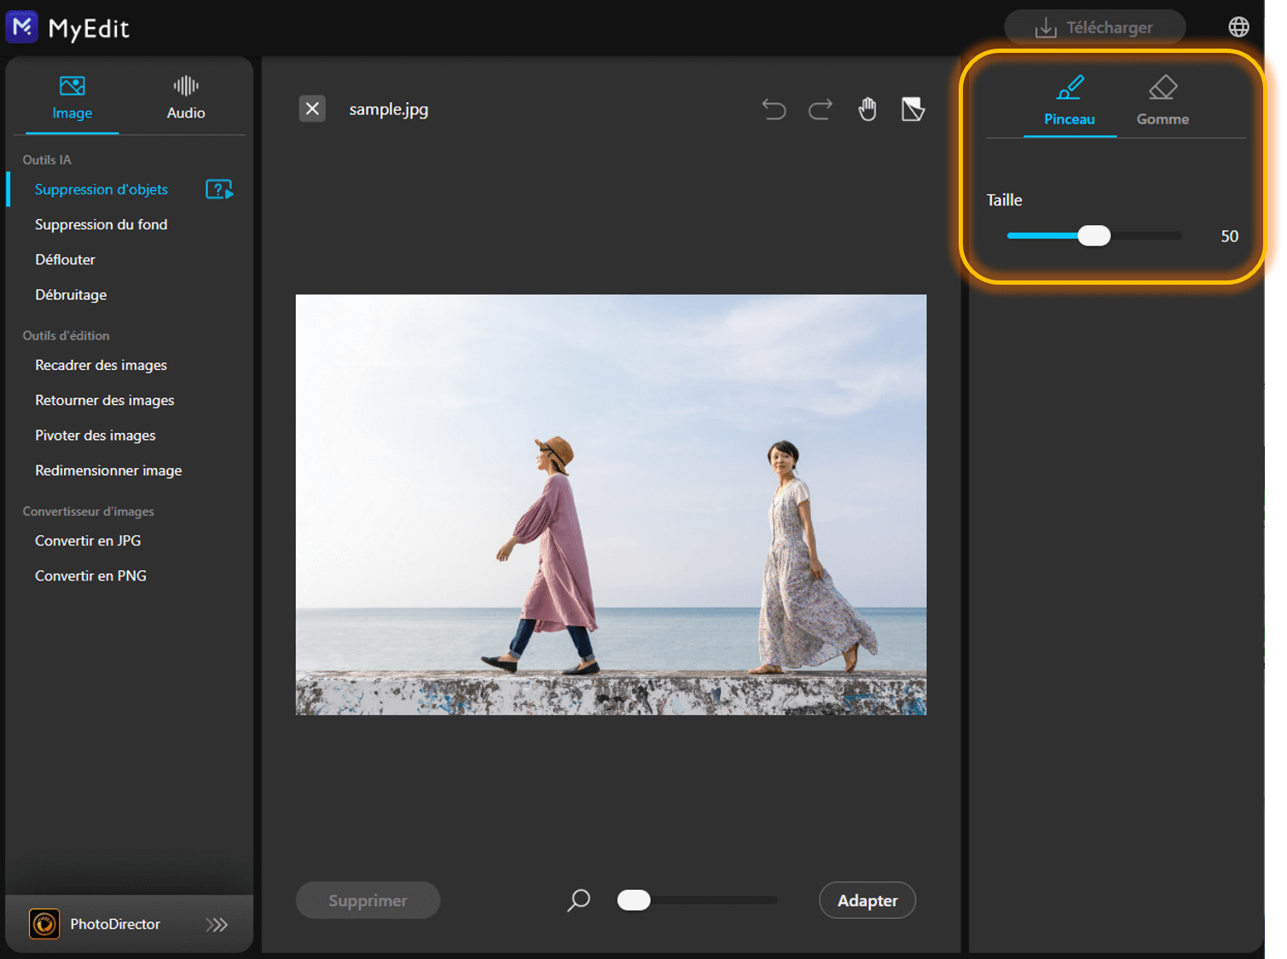Image resolution: width=1287 pixels, height=959 pixels.
Task: Clear the current mask selection
Action: 913,109
